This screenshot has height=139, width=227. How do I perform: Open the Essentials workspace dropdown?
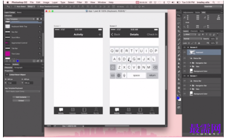coord(213,6)
